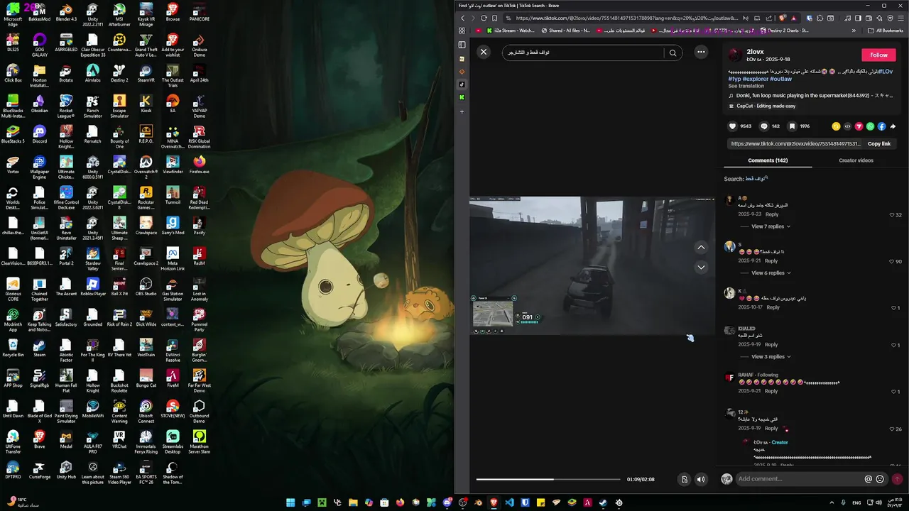
Task: Like the comment with 32 likes
Action: [x=892, y=215]
